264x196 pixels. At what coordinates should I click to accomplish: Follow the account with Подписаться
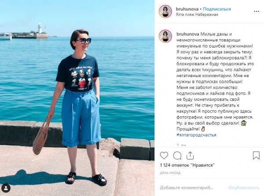pos(217,9)
